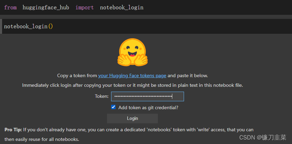
Task: Click 'notebook_login' in the import line
Action: (122, 8)
